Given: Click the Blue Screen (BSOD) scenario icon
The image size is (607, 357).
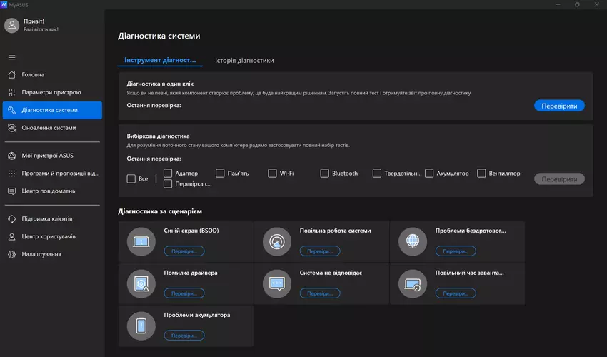Looking at the screenshot, I should [x=141, y=241].
